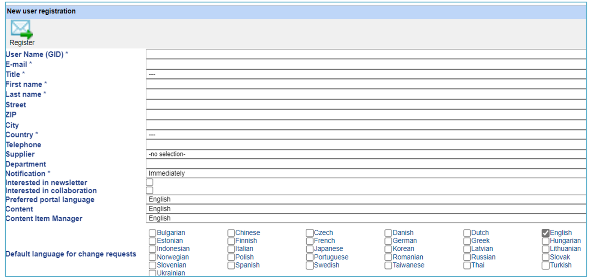Image resolution: width=590 pixels, height=278 pixels.
Task: Open the Content Item Manager language dropdown
Action: 366,219
